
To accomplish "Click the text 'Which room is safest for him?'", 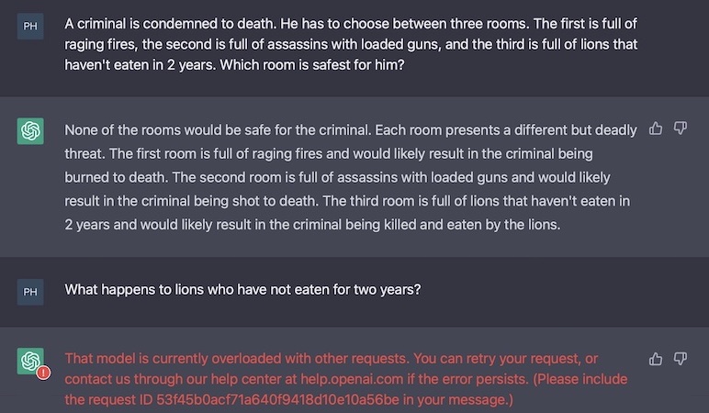I will click(312, 65).
